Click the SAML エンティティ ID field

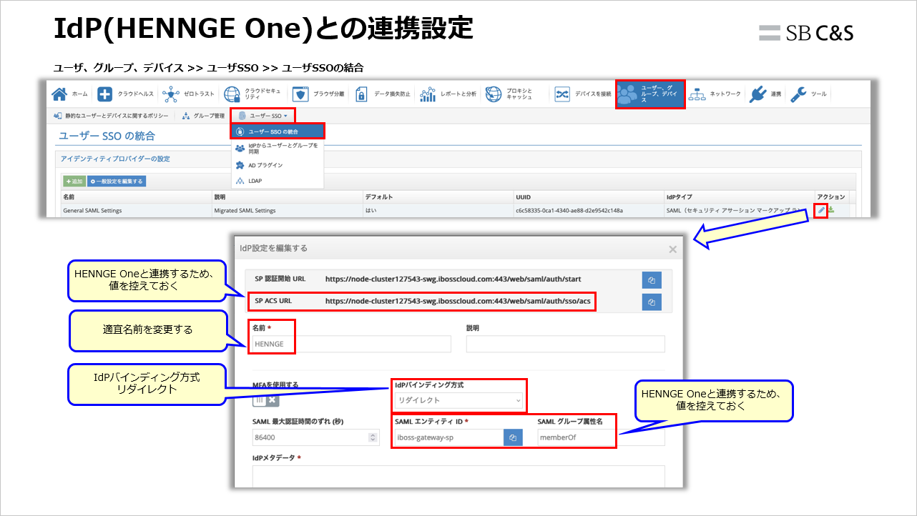coord(448,437)
